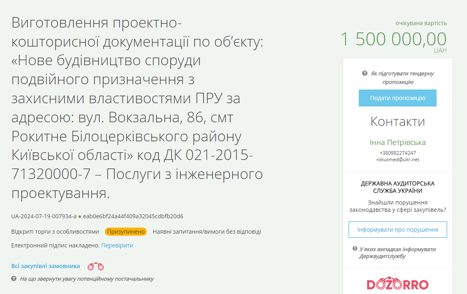Select tender ID 'UA-2024-07-19-007934-a'
The height and width of the screenshot is (294, 467).
[43, 216]
